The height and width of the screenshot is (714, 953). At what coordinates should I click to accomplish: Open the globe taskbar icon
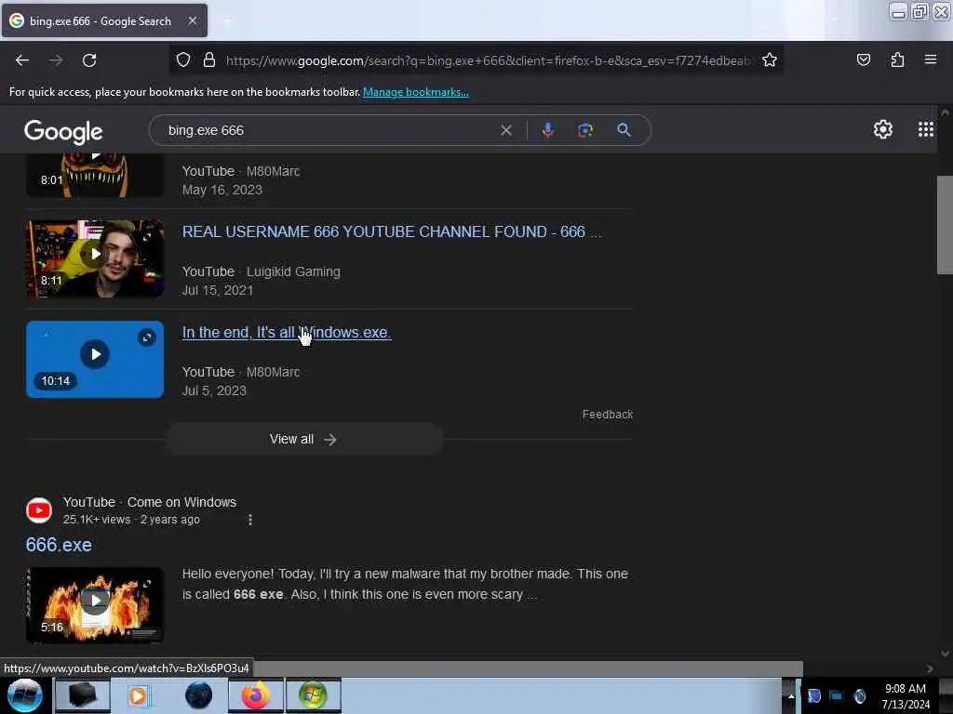tap(199, 695)
